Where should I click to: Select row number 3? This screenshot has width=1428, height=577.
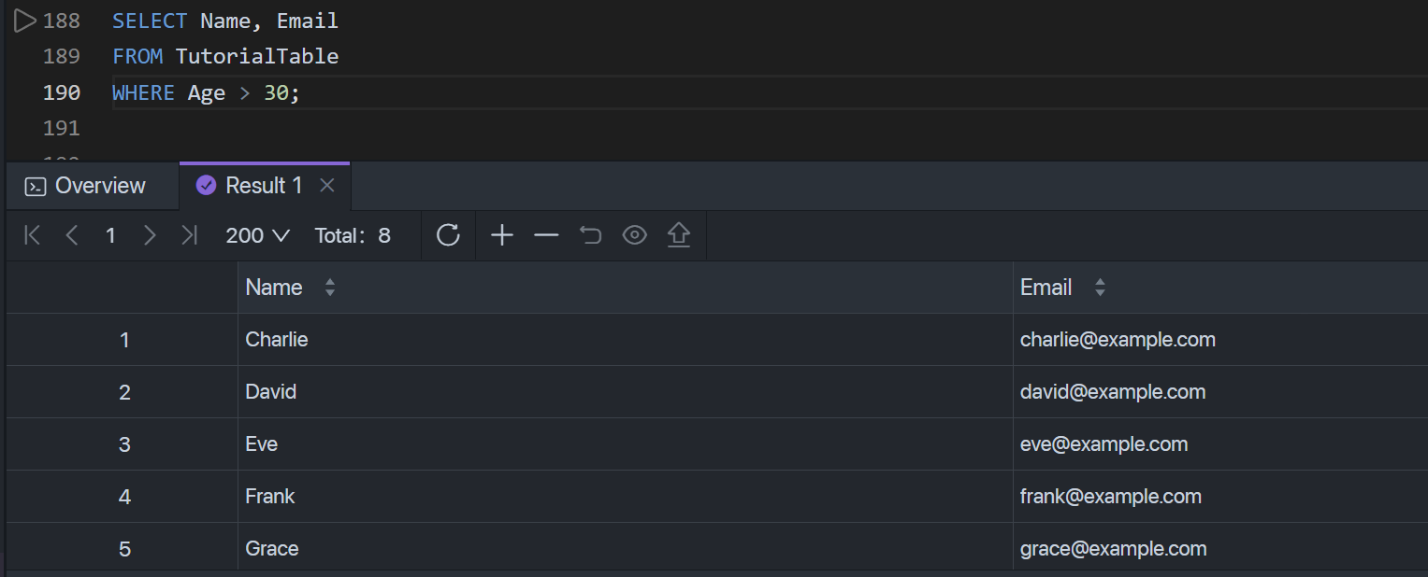point(124,444)
